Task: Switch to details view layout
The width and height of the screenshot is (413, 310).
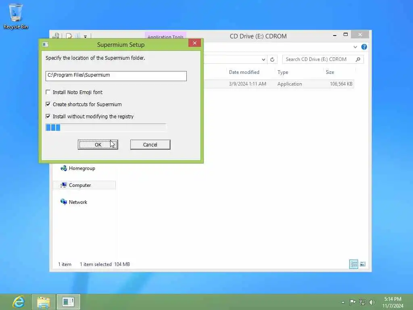Action: point(353,264)
